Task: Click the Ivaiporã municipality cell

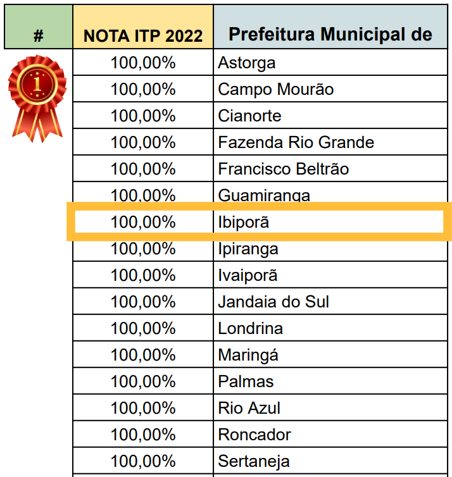Action: 330,275
